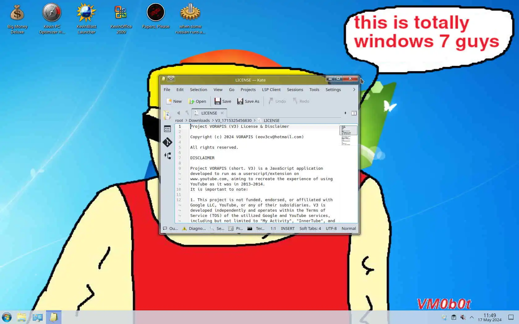
Task: Save the document using the Save button
Action: 223,101
